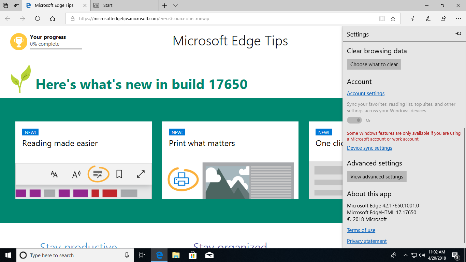Screen dimensions: 466x262
Task: Show tab previews chevron
Action: click(x=175, y=5)
